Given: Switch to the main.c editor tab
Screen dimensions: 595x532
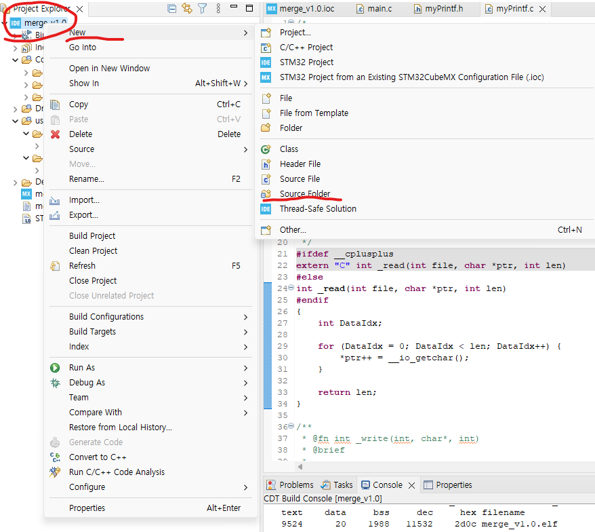Looking at the screenshot, I should coord(374,8).
